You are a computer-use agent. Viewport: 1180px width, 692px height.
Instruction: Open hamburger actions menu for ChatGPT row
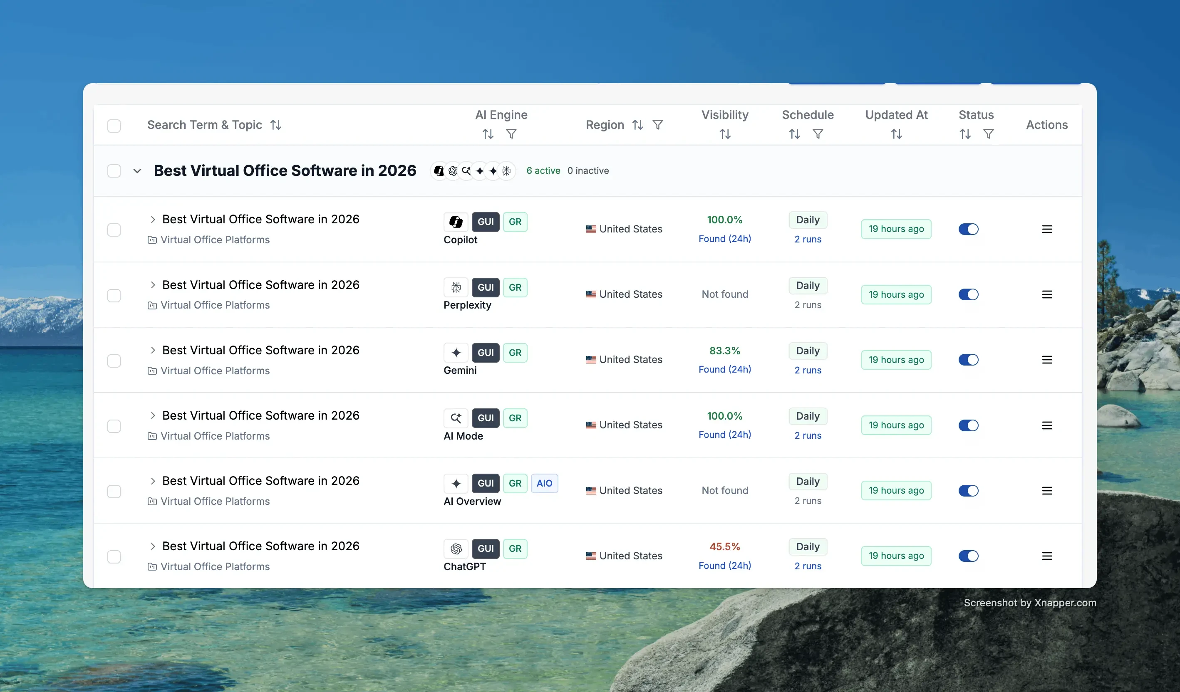pos(1047,556)
